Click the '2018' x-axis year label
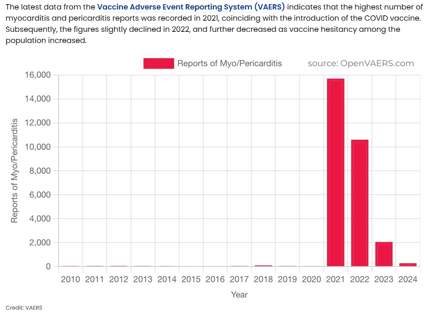The width and height of the screenshot is (428, 315). [264, 279]
